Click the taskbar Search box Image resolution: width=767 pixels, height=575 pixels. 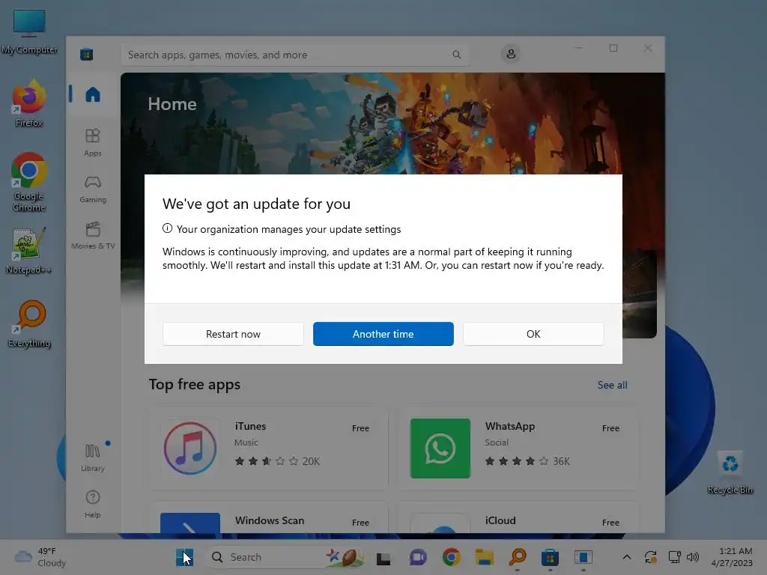coord(286,557)
